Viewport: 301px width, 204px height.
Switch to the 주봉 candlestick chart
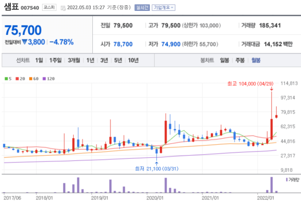240,60
